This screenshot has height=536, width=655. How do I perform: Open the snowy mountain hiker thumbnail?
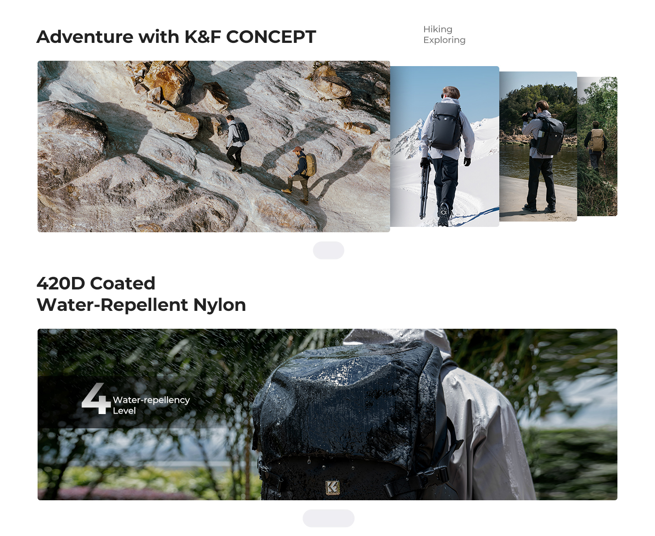(445, 147)
